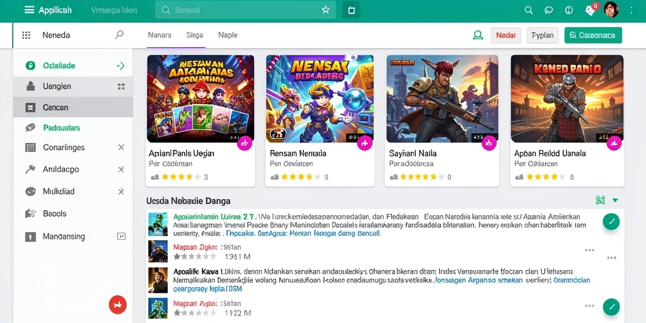Open search via top-right magnifier icon
Image resolution: width=646 pixels, height=323 pixels.
529,10
